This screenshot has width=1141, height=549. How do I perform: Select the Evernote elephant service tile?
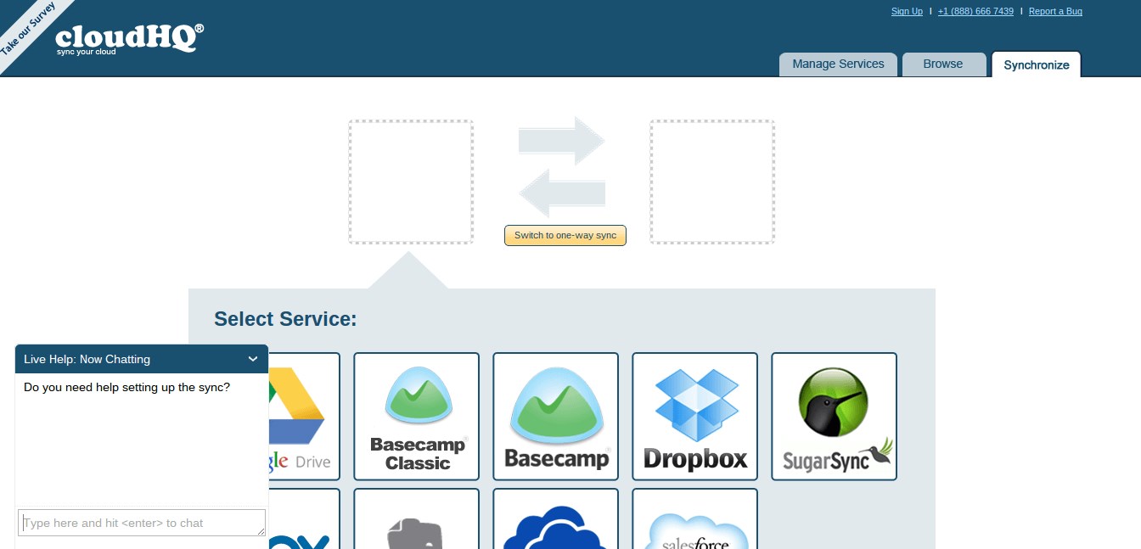[x=417, y=519]
